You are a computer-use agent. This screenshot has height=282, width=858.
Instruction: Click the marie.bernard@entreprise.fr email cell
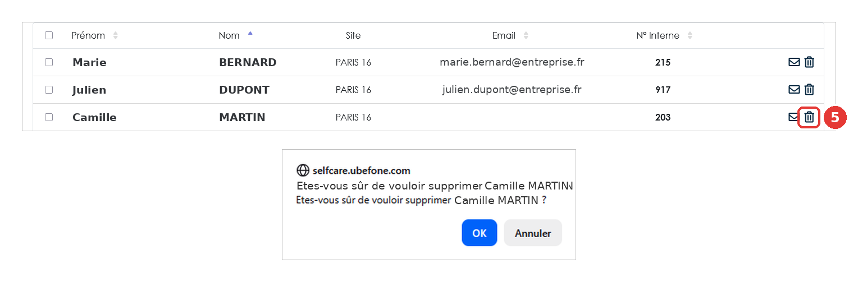[x=512, y=62]
